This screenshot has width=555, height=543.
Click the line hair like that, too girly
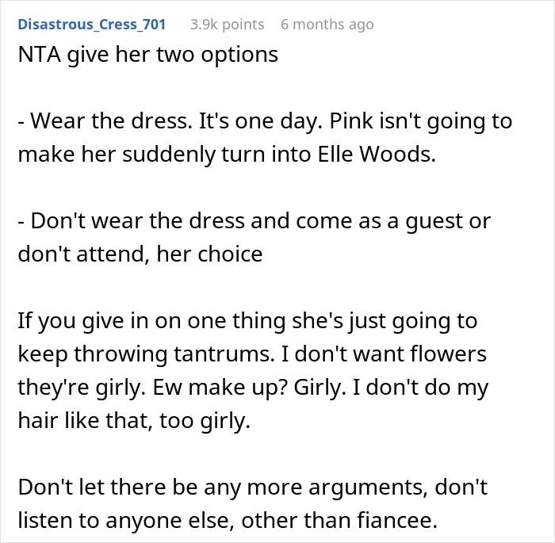tap(134, 420)
